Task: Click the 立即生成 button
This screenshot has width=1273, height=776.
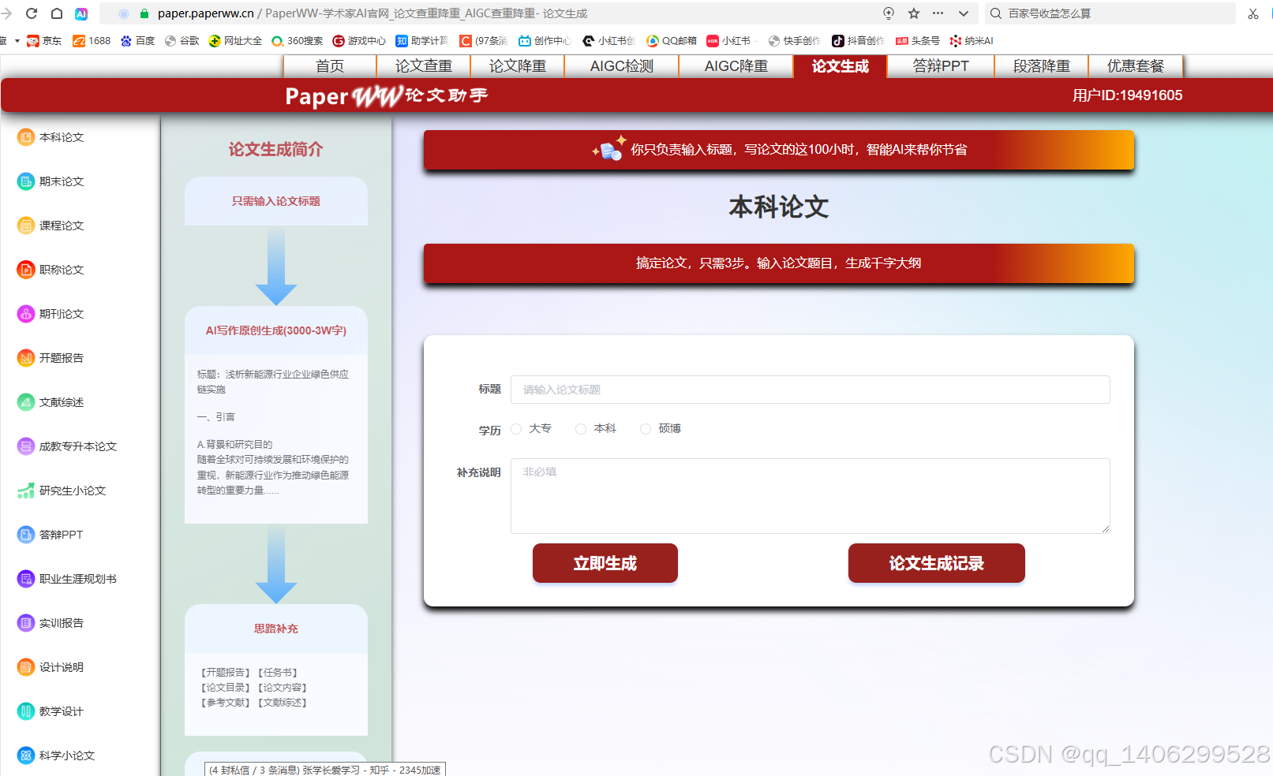Action: pyautogui.click(x=605, y=563)
